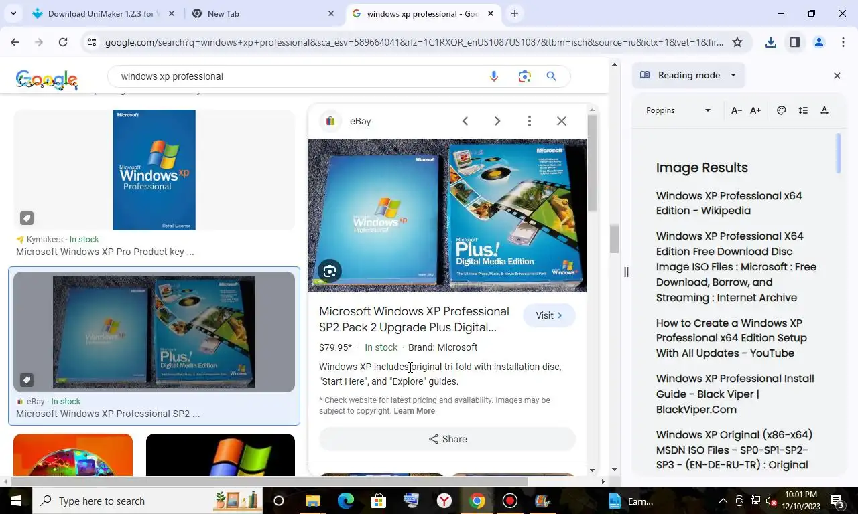The height and width of the screenshot is (514, 858).
Task: Go back to the previous page
Action: (15, 42)
